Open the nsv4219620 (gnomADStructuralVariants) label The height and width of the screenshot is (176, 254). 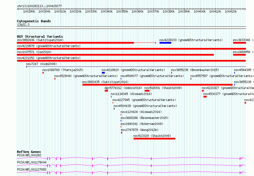point(133,70)
